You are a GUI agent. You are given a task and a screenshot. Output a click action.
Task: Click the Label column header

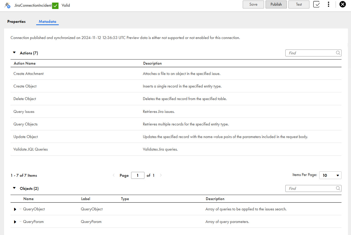click(86, 199)
